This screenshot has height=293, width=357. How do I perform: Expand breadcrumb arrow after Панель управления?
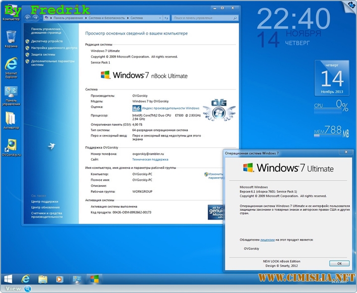pos(86,18)
